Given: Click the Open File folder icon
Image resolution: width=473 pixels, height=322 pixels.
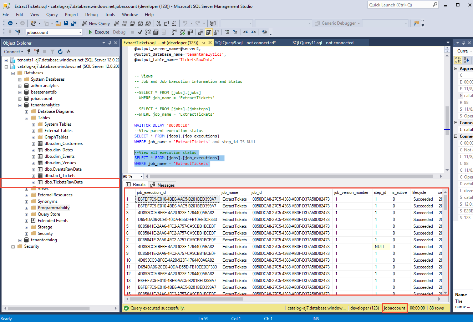Looking at the screenshot, I should coord(59,23).
